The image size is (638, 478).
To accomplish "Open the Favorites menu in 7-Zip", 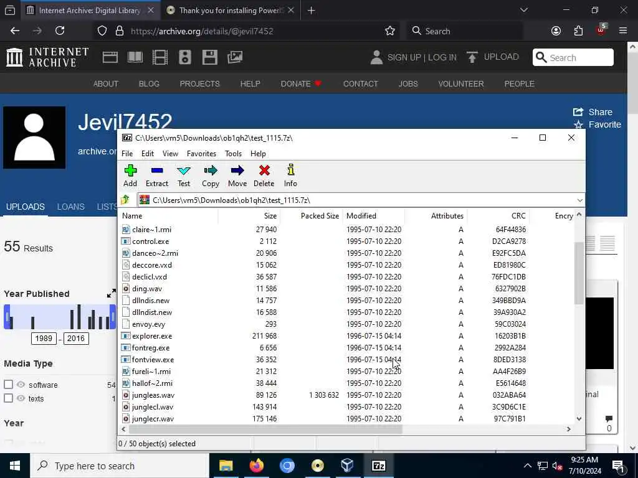I will 201,153.
